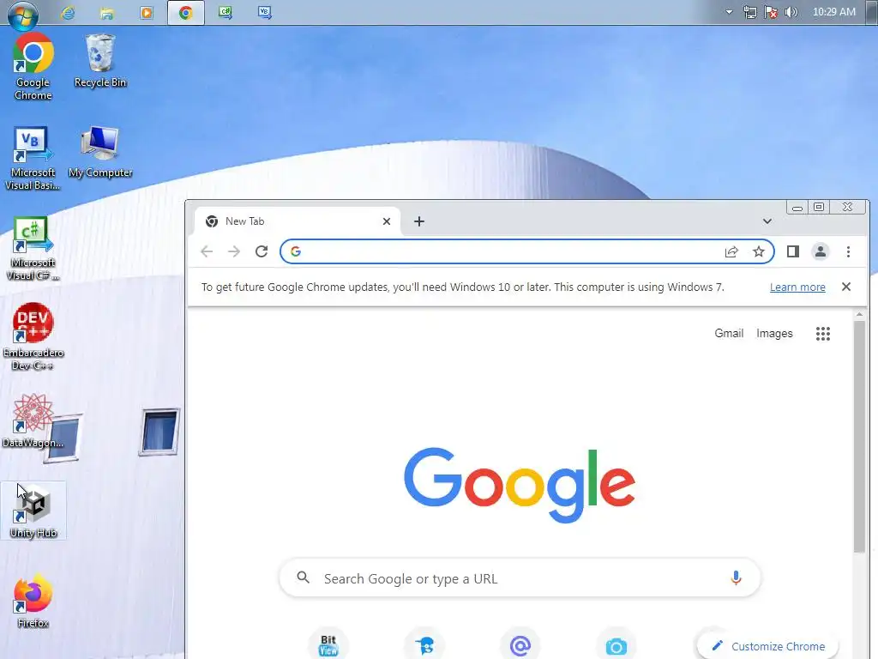Screen dimensions: 878x659
Task: Switch to Chrome taskbar button
Action: click(x=186, y=12)
